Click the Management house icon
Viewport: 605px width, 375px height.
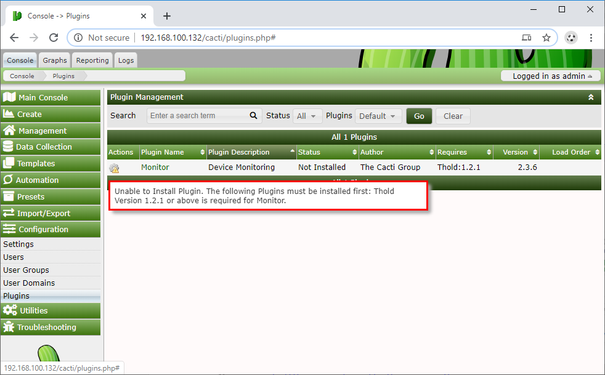click(9, 131)
